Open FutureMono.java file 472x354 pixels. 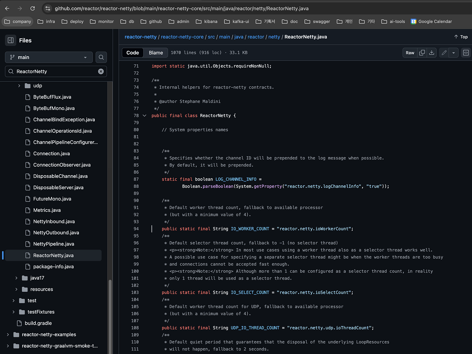52,199
